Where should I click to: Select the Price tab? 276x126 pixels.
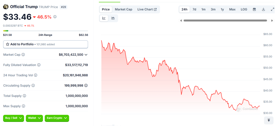tap(106, 9)
